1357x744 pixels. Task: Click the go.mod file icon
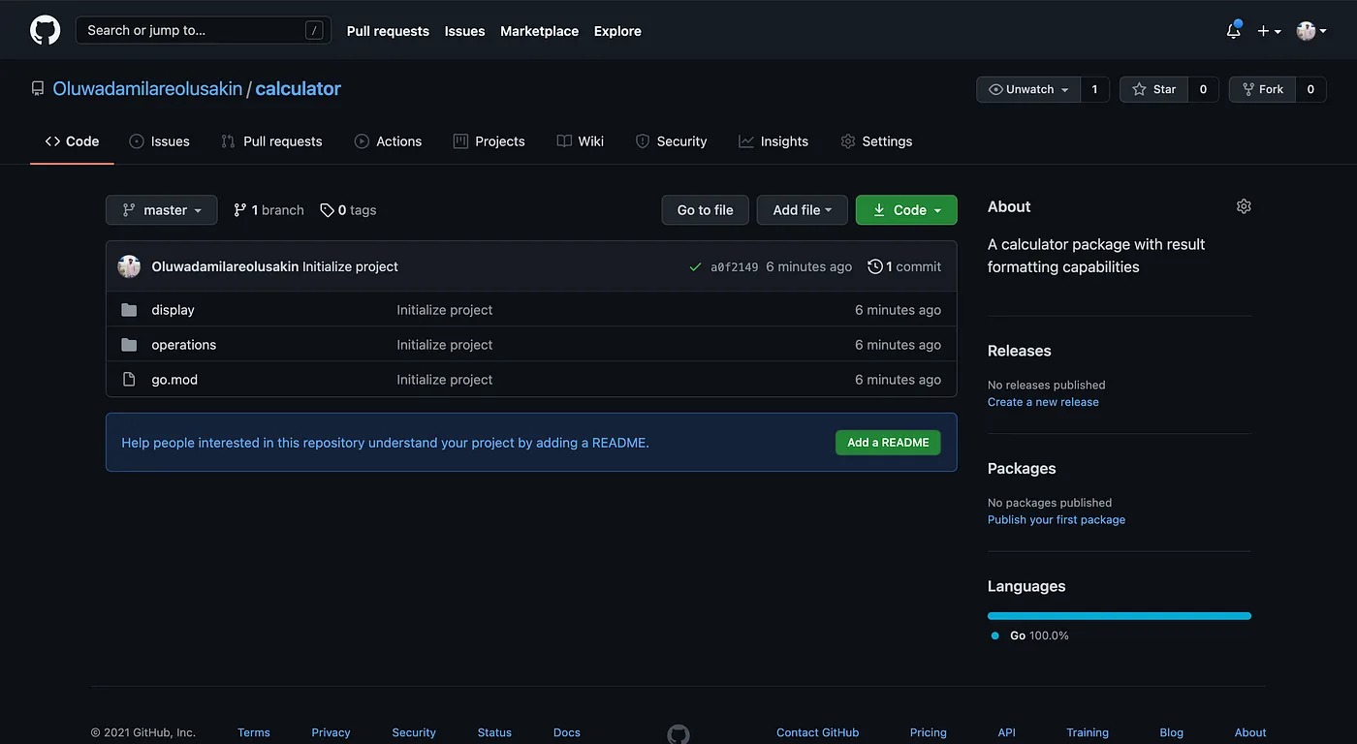pos(129,380)
